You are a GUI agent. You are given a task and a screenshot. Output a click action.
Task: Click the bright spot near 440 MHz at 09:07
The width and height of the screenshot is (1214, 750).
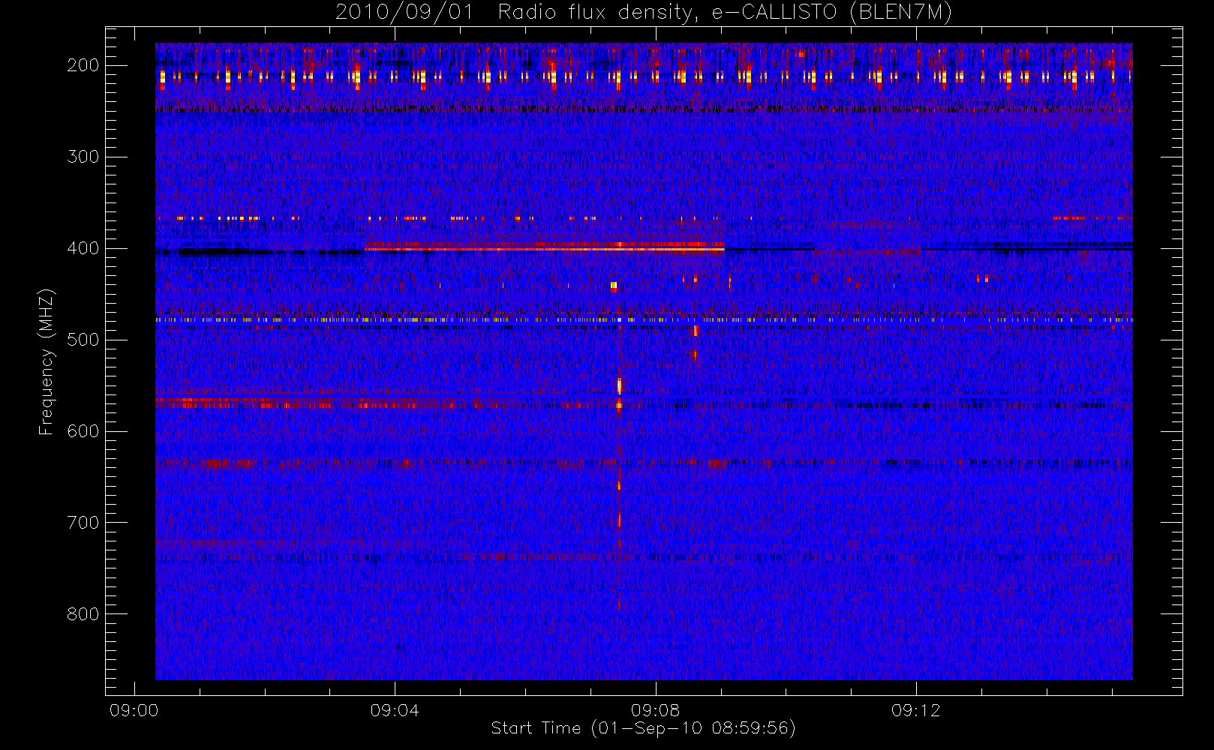[x=614, y=286]
